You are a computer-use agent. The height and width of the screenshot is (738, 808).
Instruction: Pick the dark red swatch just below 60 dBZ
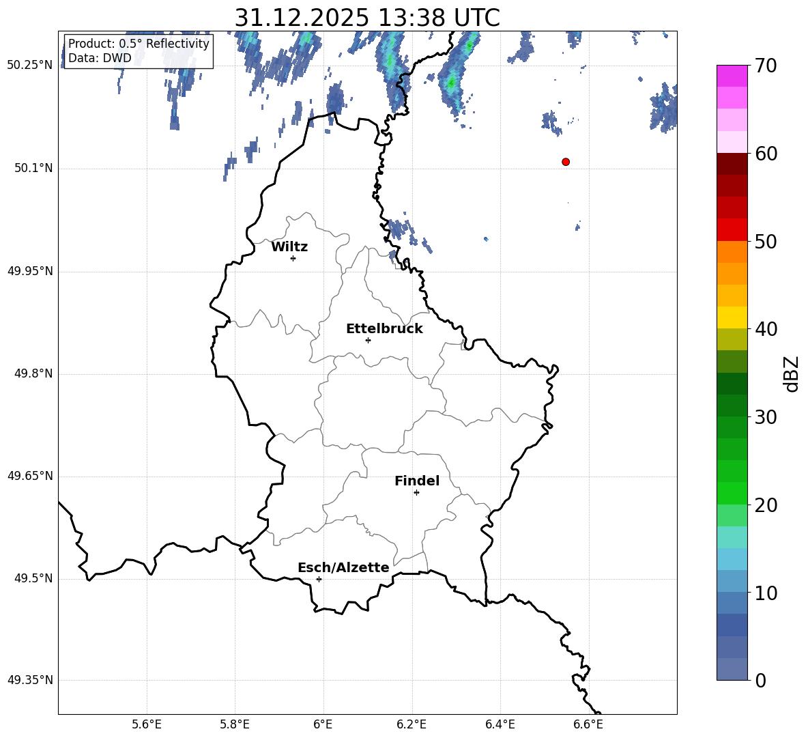(x=732, y=164)
